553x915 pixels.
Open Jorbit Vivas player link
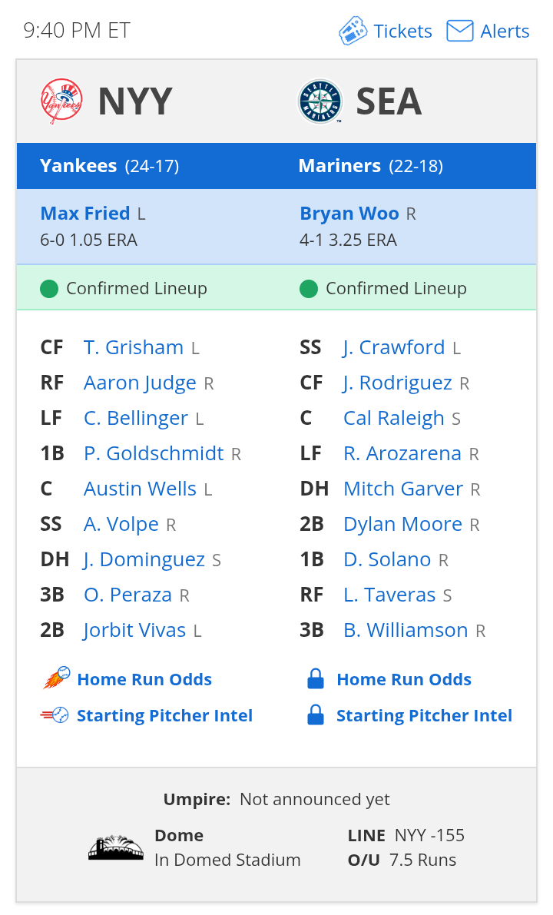(x=134, y=630)
